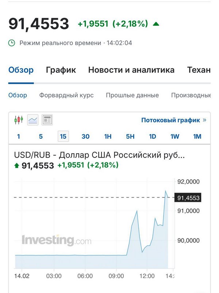The height and width of the screenshot is (293, 219).
Task: Switch chart timeframe to 1H
Action: click(x=108, y=136)
